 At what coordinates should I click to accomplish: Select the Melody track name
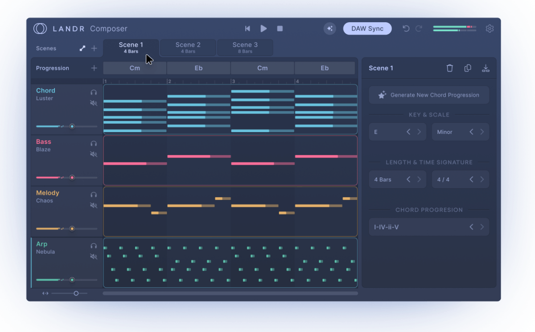(48, 193)
